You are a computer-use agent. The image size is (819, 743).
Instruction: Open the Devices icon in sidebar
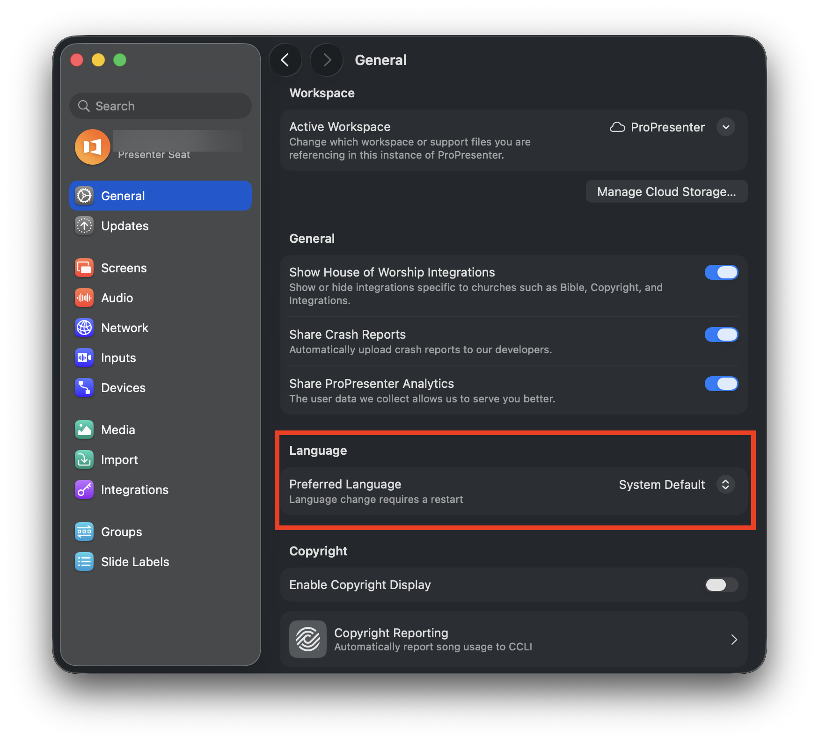pos(84,388)
